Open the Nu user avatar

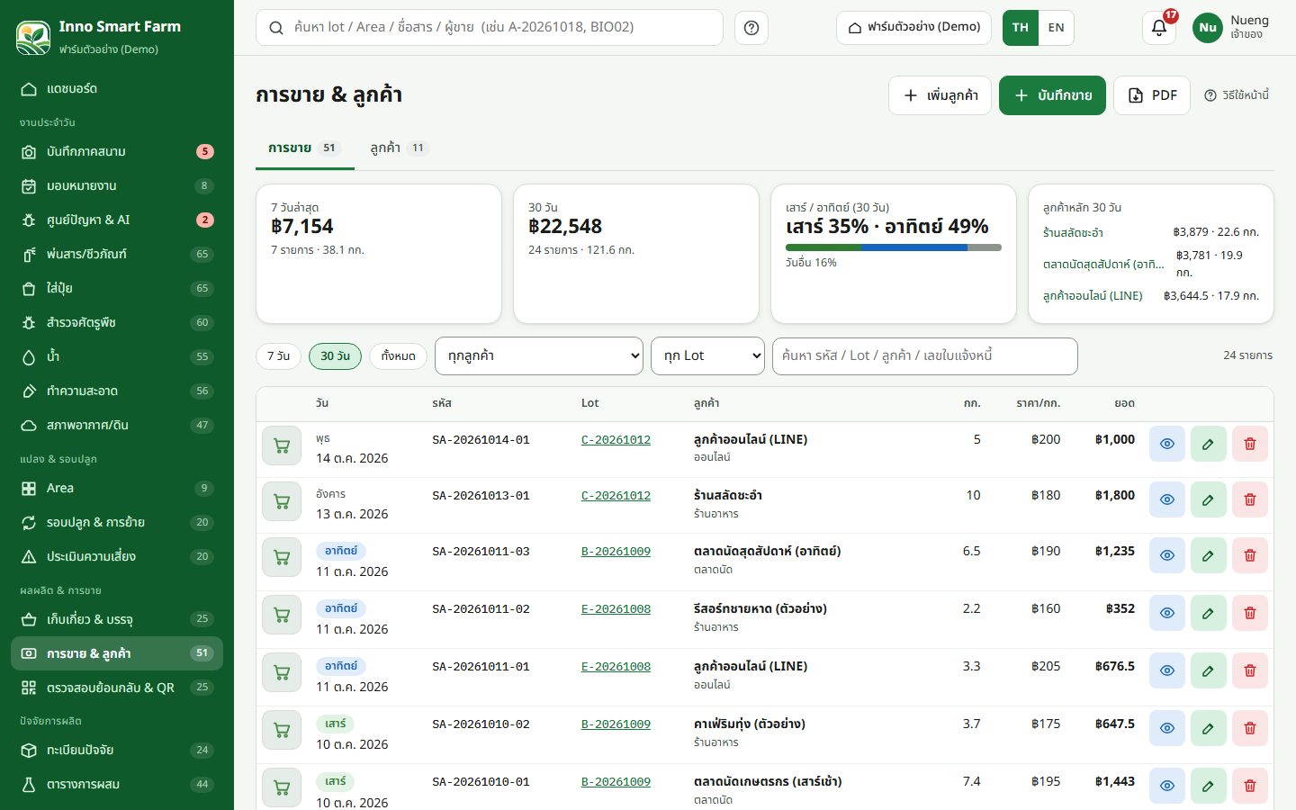(1208, 28)
